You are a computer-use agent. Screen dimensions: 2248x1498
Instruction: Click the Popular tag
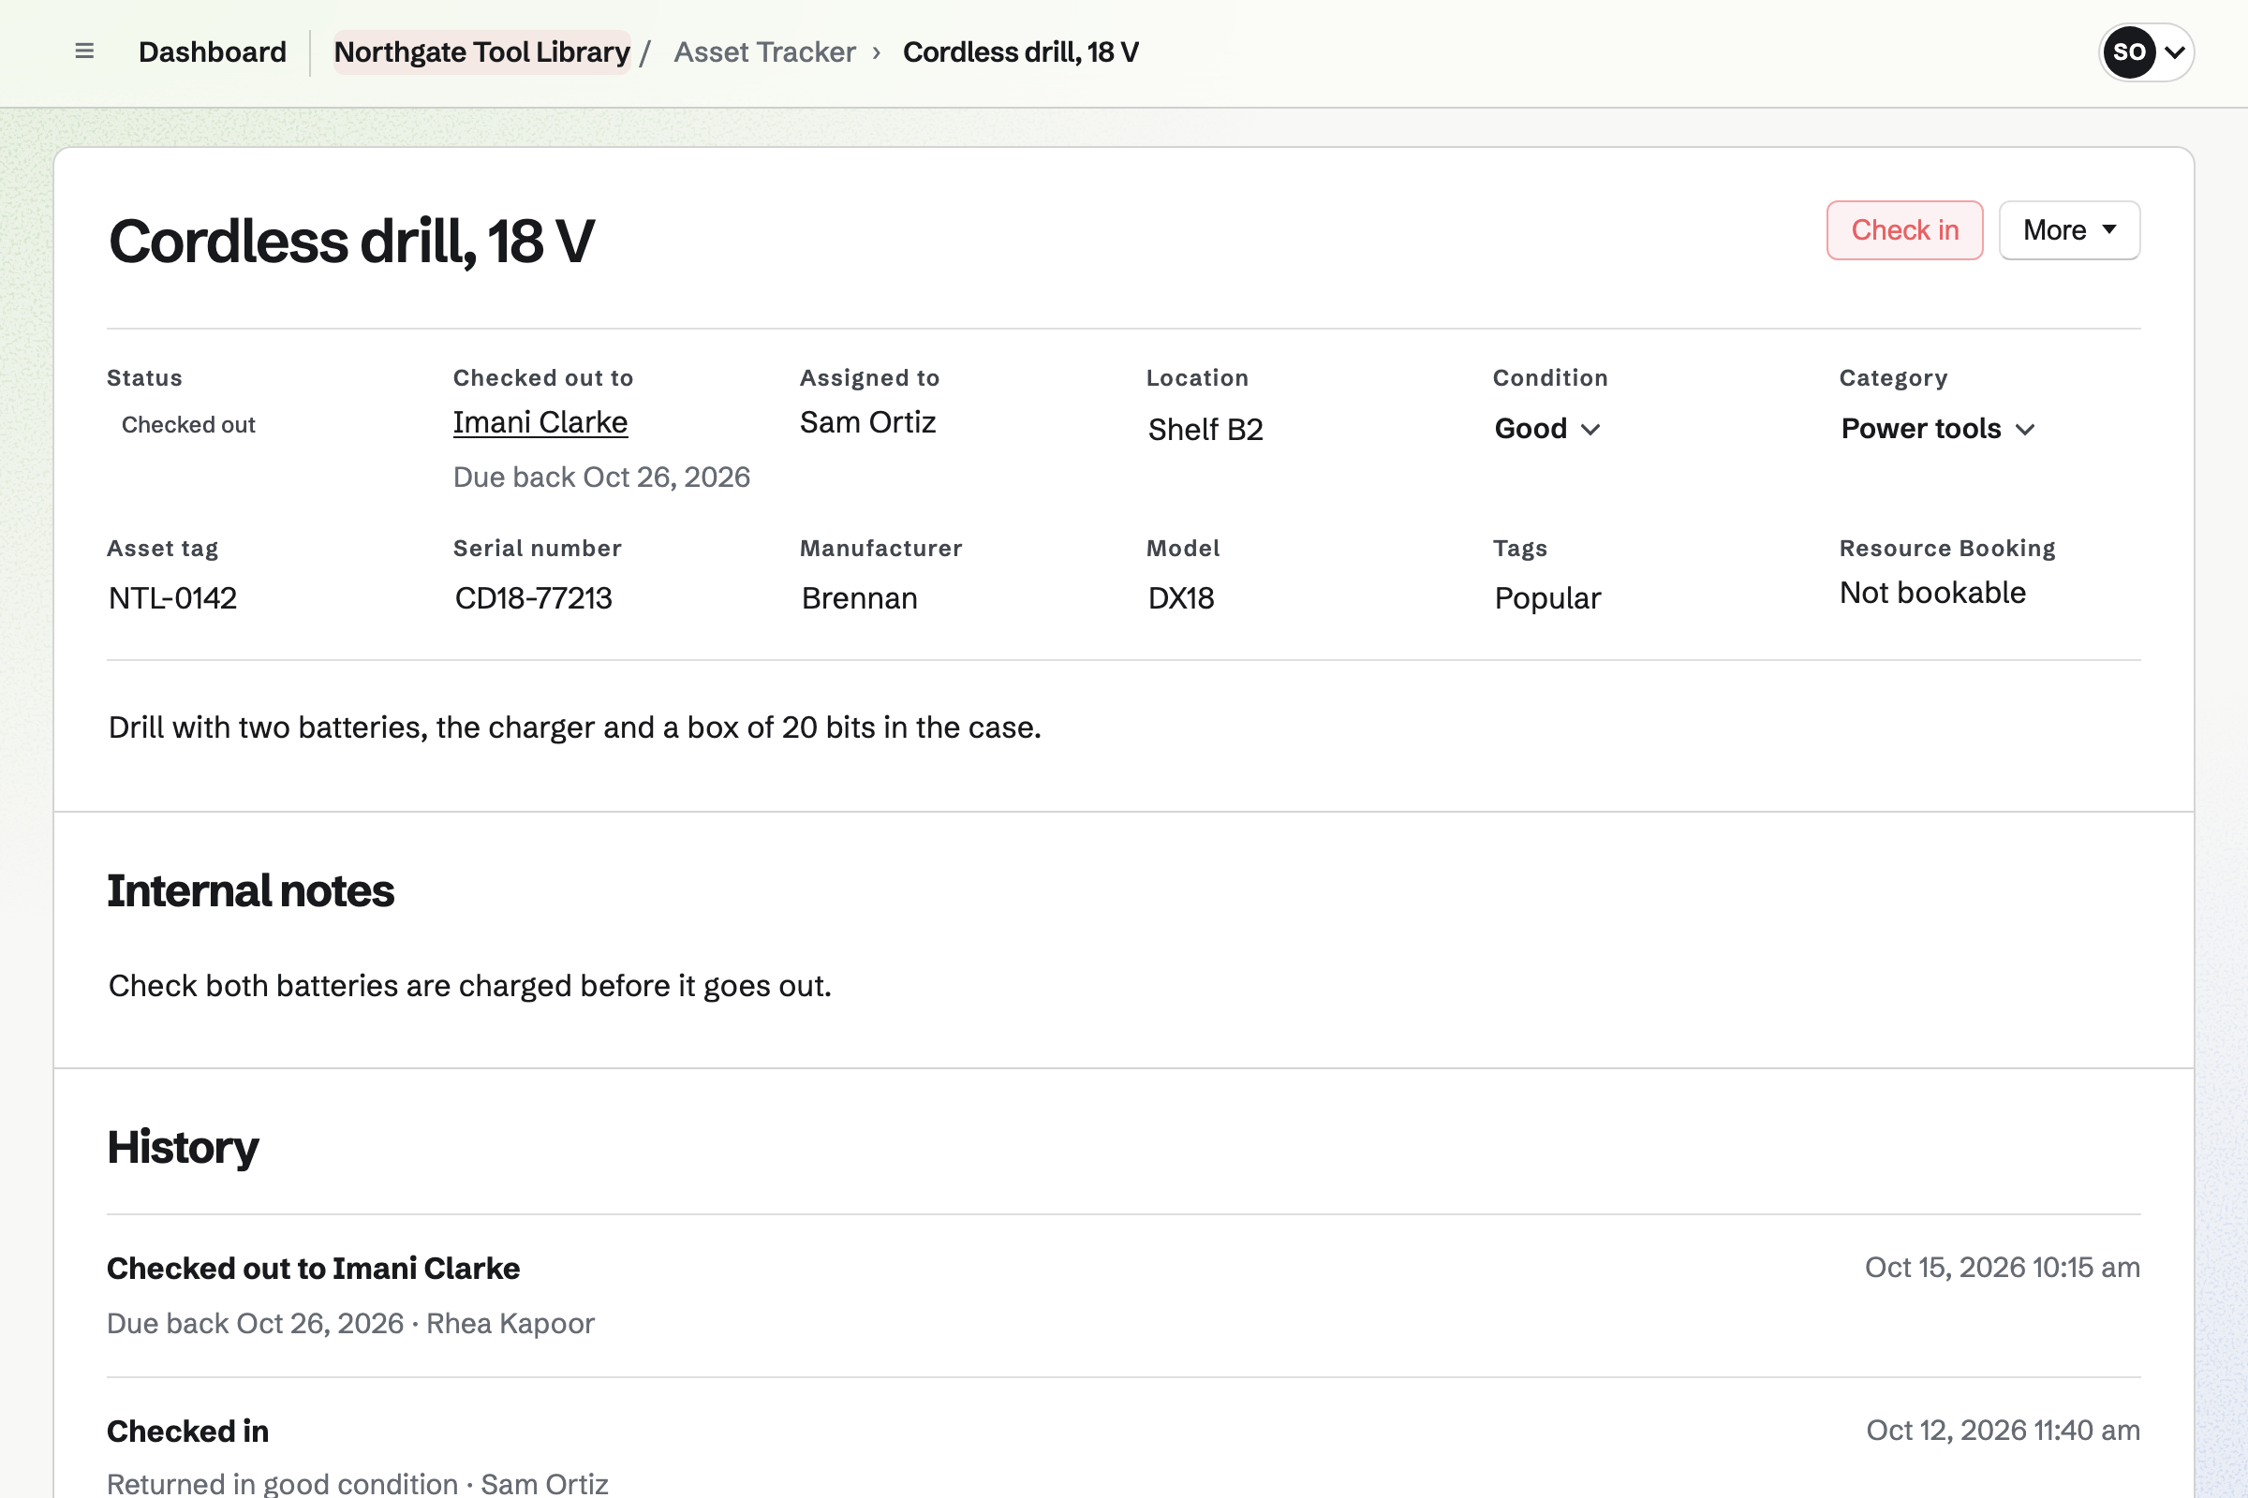coord(1547,598)
